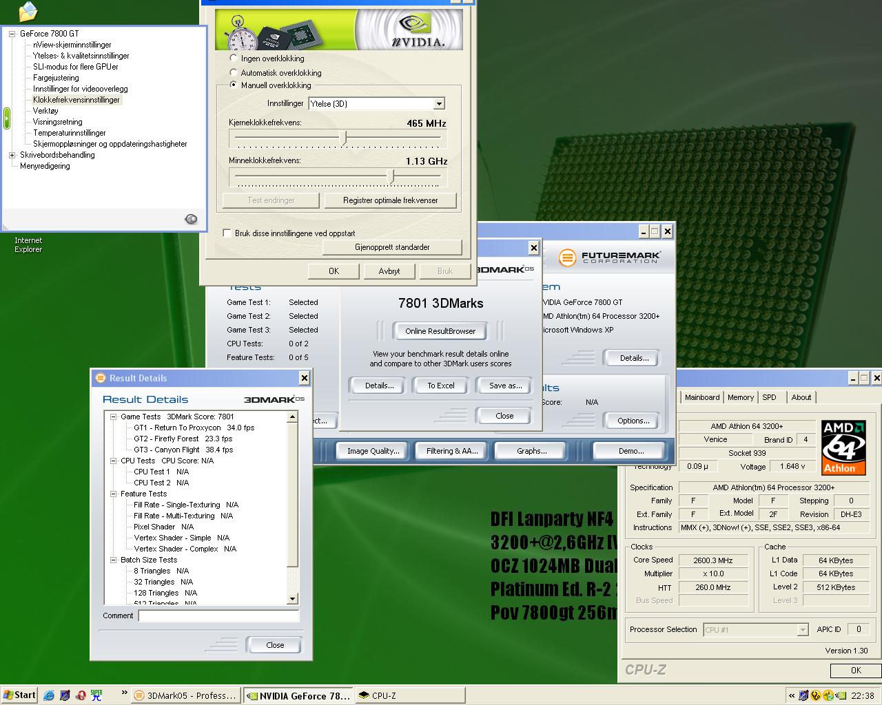Open Graphs... in 3DMark05
This screenshot has width=882, height=705.
(x=531, y=451)
